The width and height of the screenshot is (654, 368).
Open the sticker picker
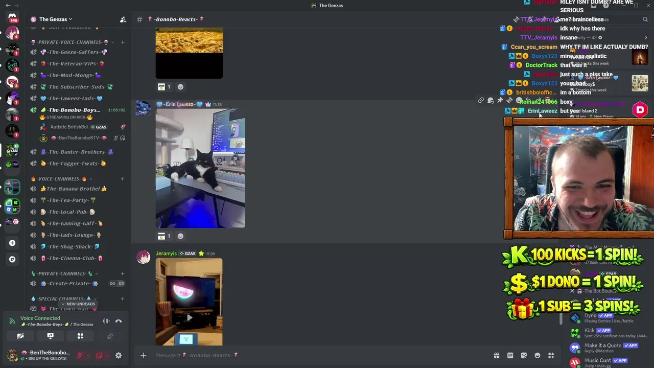coord(524,355)
